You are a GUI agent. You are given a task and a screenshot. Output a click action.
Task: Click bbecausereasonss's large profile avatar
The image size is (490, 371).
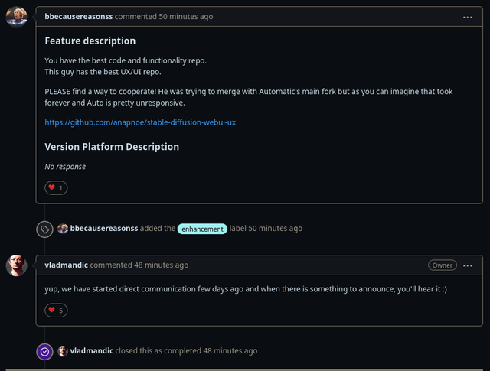pos(17,17)
